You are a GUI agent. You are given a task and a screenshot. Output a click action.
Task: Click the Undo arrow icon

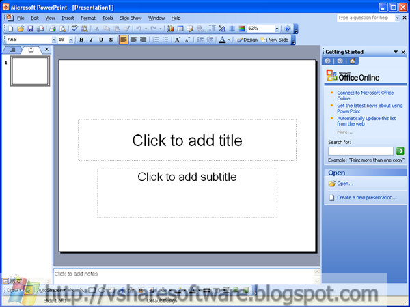[x=139, y=29]
